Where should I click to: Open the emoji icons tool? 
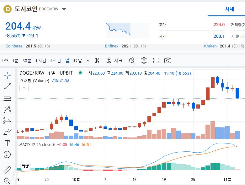point(7,154)
